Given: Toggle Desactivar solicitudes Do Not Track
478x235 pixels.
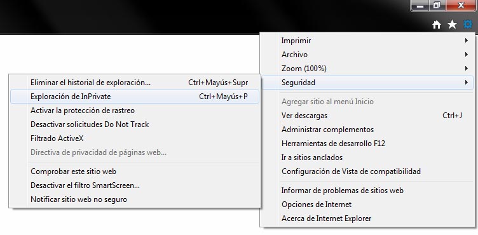Looking at the screenshot, I should tap(135, 124).
